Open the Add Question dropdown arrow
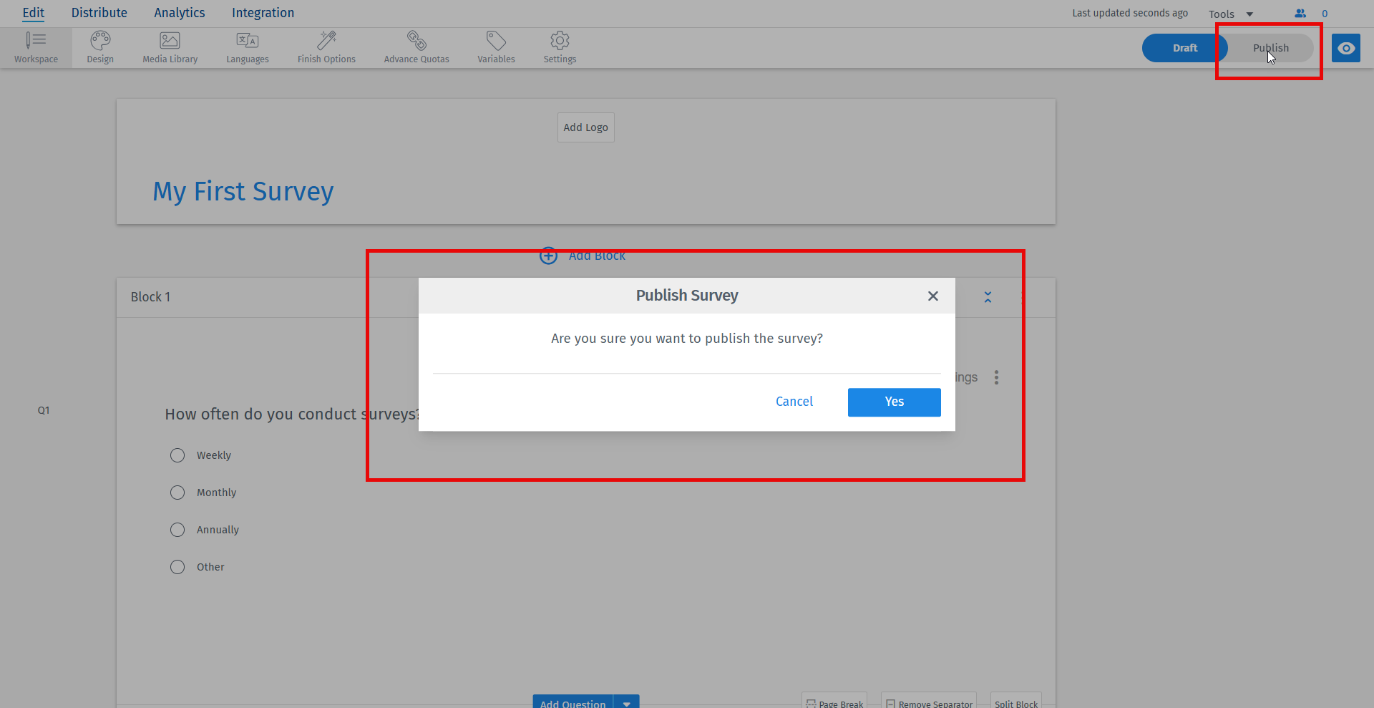Image resolution: width=1374 pixels, height=708 pixels. (628, 703)
